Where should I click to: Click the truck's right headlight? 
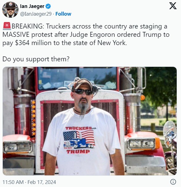[x=142, y=144]
